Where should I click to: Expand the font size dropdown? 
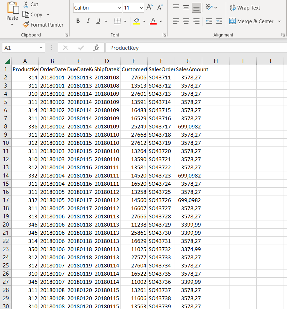tap(141, 8)
